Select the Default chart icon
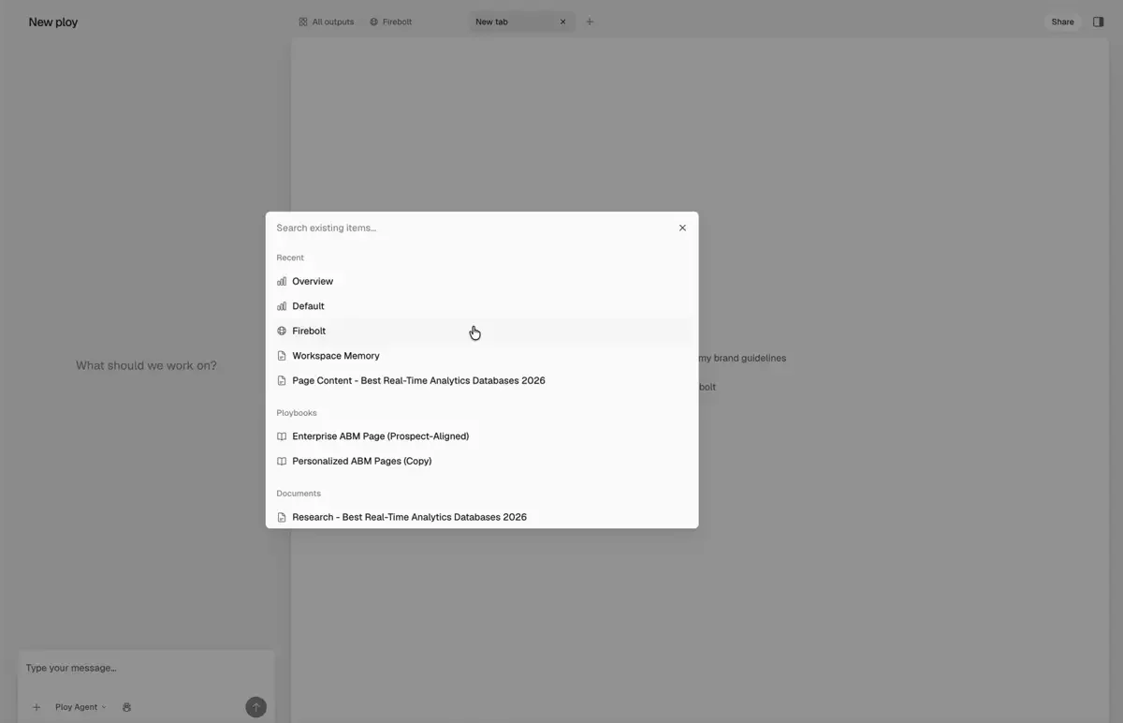 coord(282,306)
